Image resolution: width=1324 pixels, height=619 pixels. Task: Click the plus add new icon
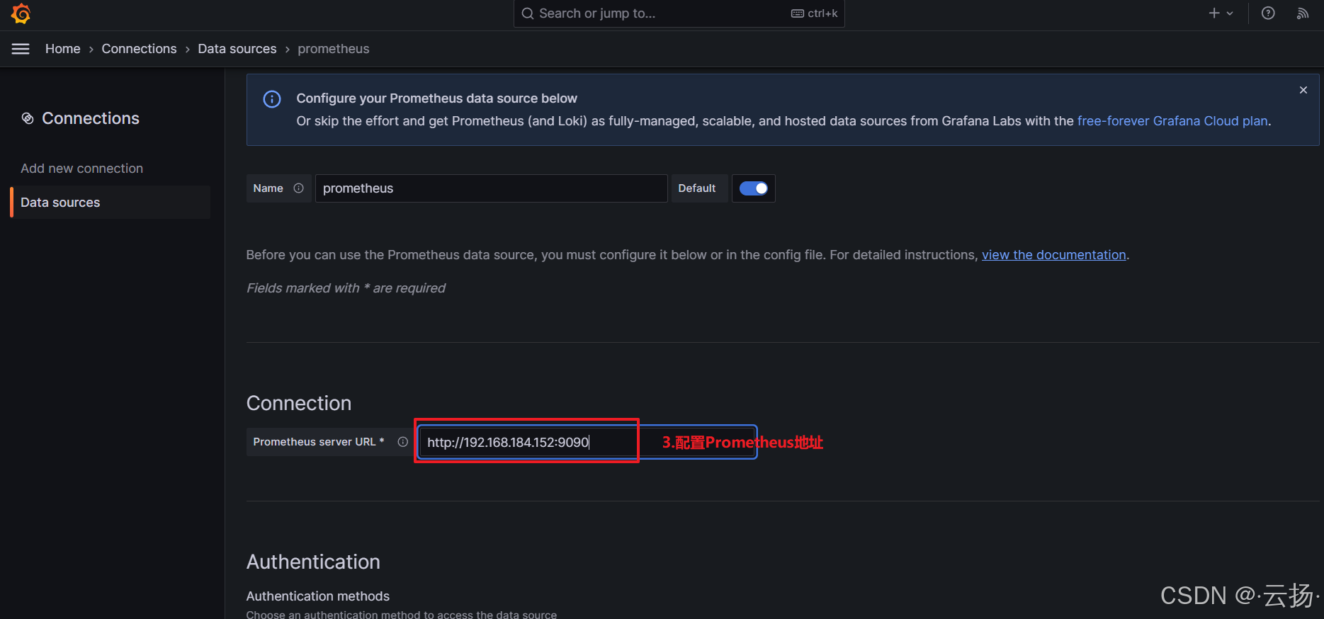[1214, 13]
